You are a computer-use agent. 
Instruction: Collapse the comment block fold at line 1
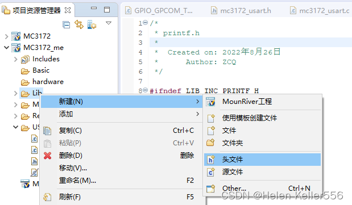(146, 22)
